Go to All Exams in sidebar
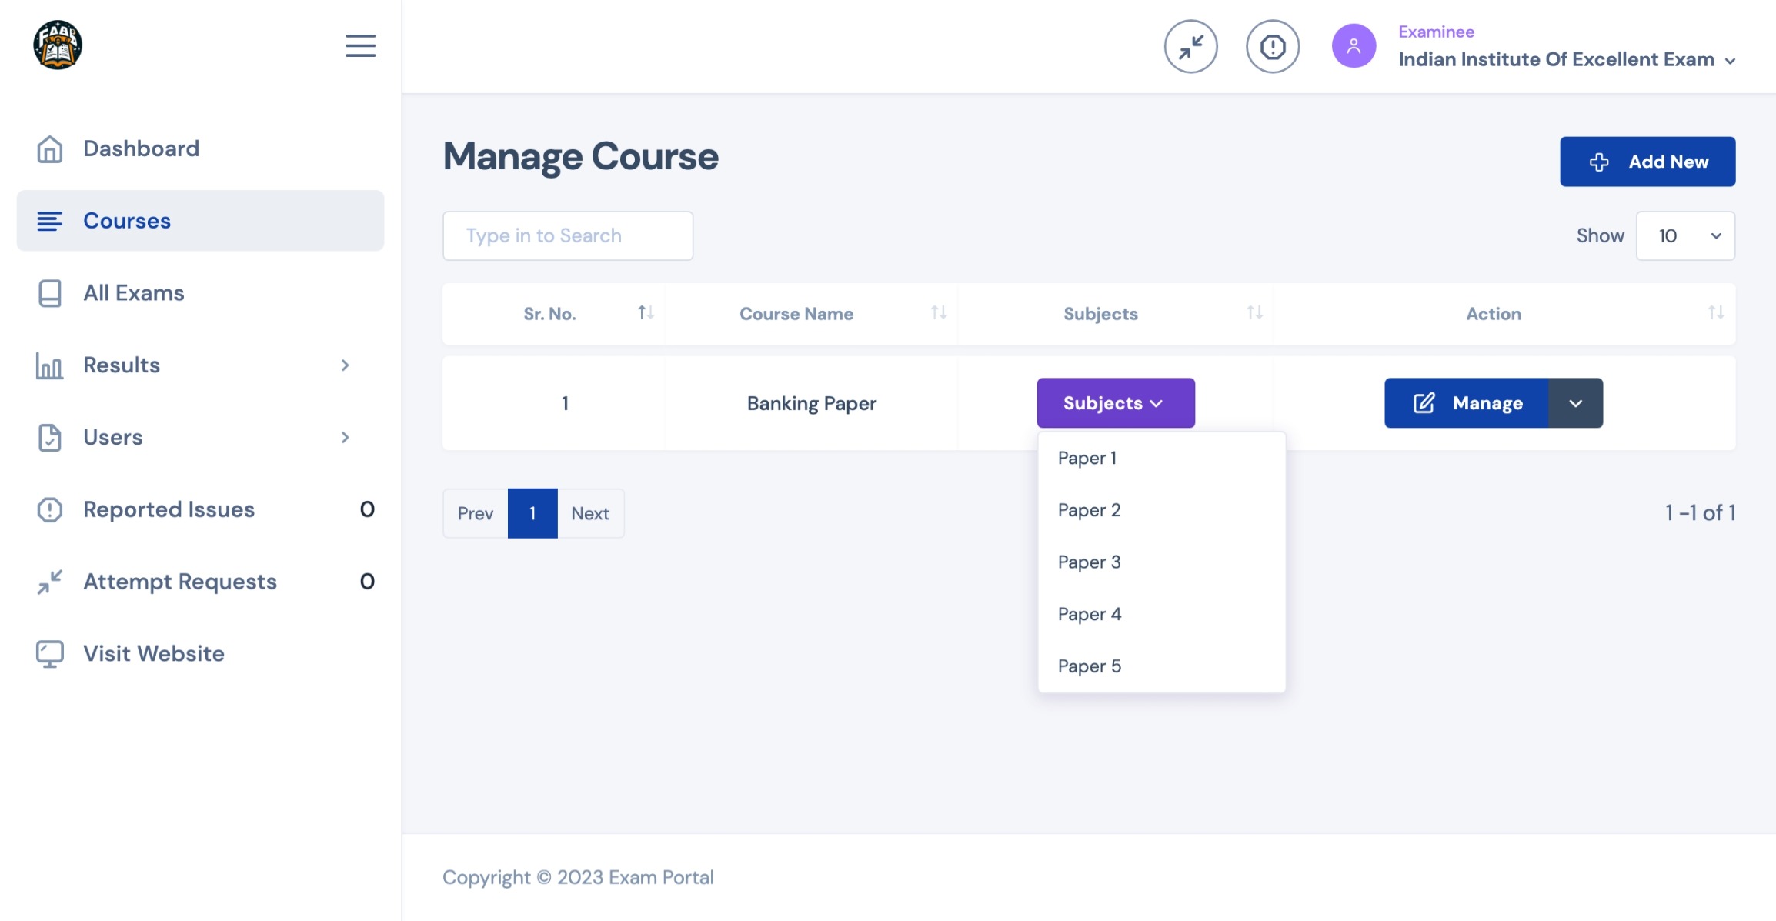The height and width of the screenshot is (921, 1776). point(133,293)
